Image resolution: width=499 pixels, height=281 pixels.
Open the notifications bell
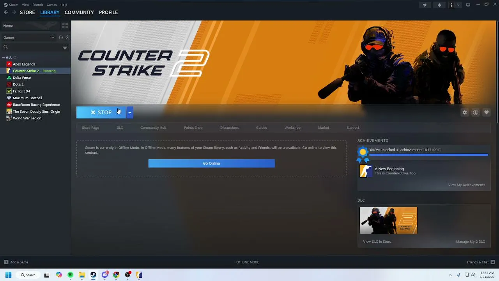(439, 5)
